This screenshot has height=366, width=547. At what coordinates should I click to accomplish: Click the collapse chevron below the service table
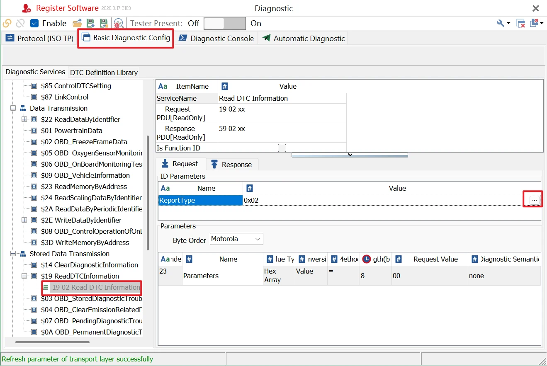pos(350,155)
